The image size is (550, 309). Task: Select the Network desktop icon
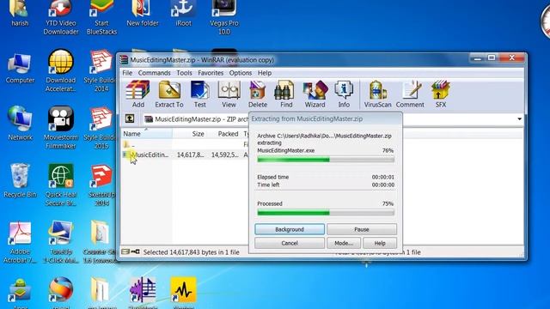pyautogui.click(x=20, y=124)
